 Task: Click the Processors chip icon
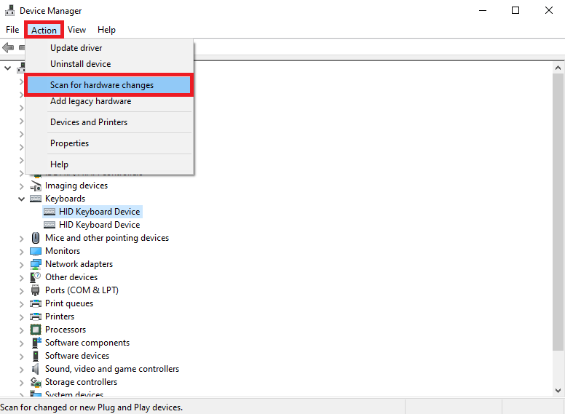pyautogui.click(x=36, y=330)
